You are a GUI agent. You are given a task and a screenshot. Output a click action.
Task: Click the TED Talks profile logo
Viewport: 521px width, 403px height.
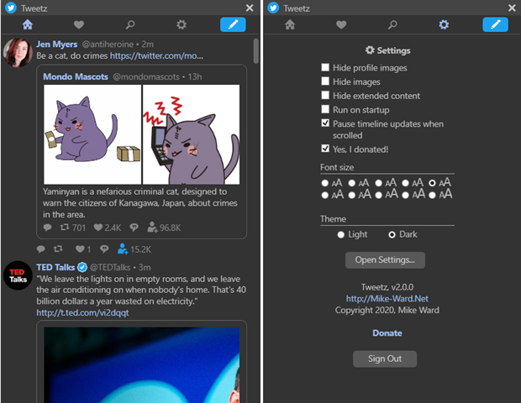click(18, 275)
